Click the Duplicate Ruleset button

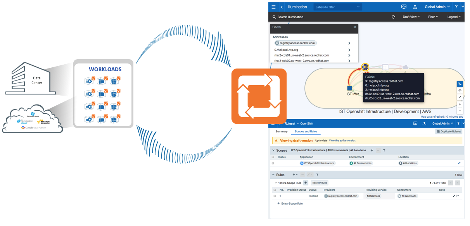449,132
